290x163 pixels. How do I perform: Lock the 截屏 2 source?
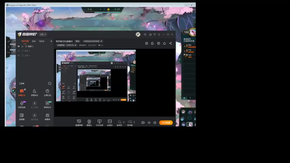[x=22, y=46]
